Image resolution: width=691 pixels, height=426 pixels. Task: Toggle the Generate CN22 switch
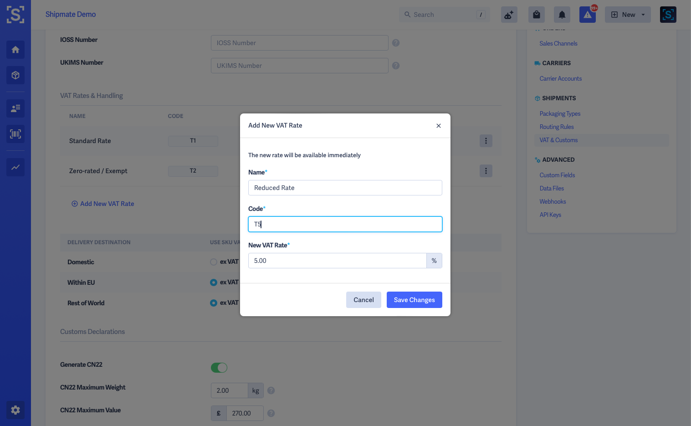pyautogui.click(x=219, y=368)
